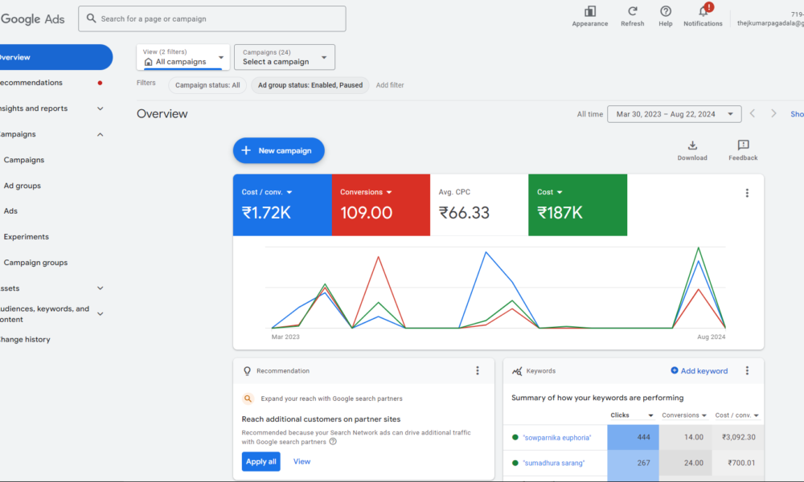Click the Refresh icon
Screen dimensions: 804x482
(x=633, y=11)
